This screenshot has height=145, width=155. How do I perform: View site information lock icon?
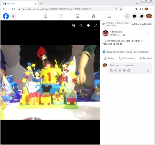pyautogui.click(x=20, y=9)
